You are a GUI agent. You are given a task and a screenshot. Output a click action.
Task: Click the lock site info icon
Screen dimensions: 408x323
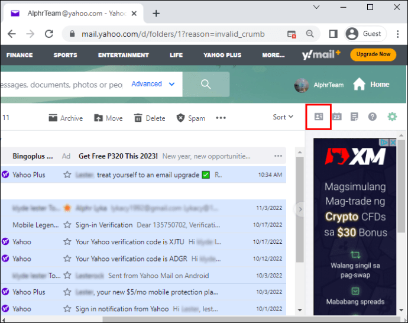tap(72, 34)
